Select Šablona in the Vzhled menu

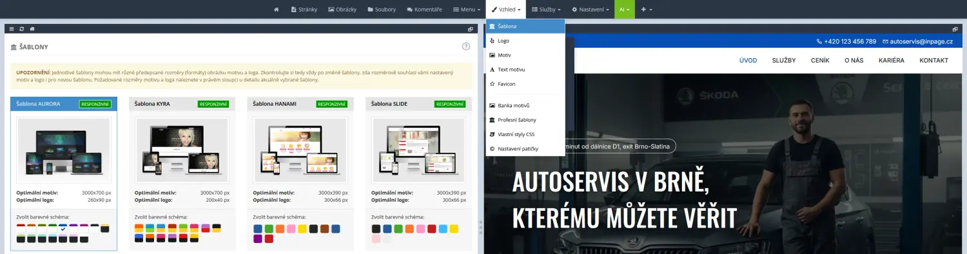click(525, 26)
